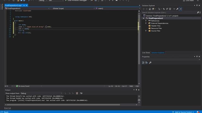
Task: Click the Ln 10 line indicator
Action: pos(110,86)
